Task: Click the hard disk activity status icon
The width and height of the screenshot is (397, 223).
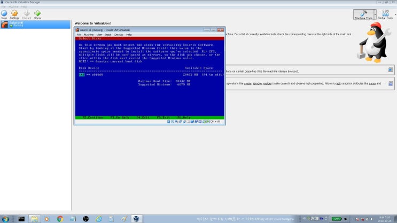Action: tap(169, 122)
